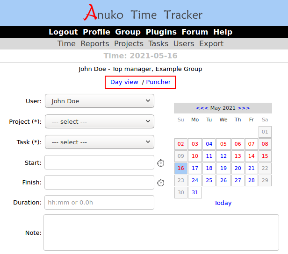Pick calendar date 06
The image size is (288, 254).
(x=238, y=144)
